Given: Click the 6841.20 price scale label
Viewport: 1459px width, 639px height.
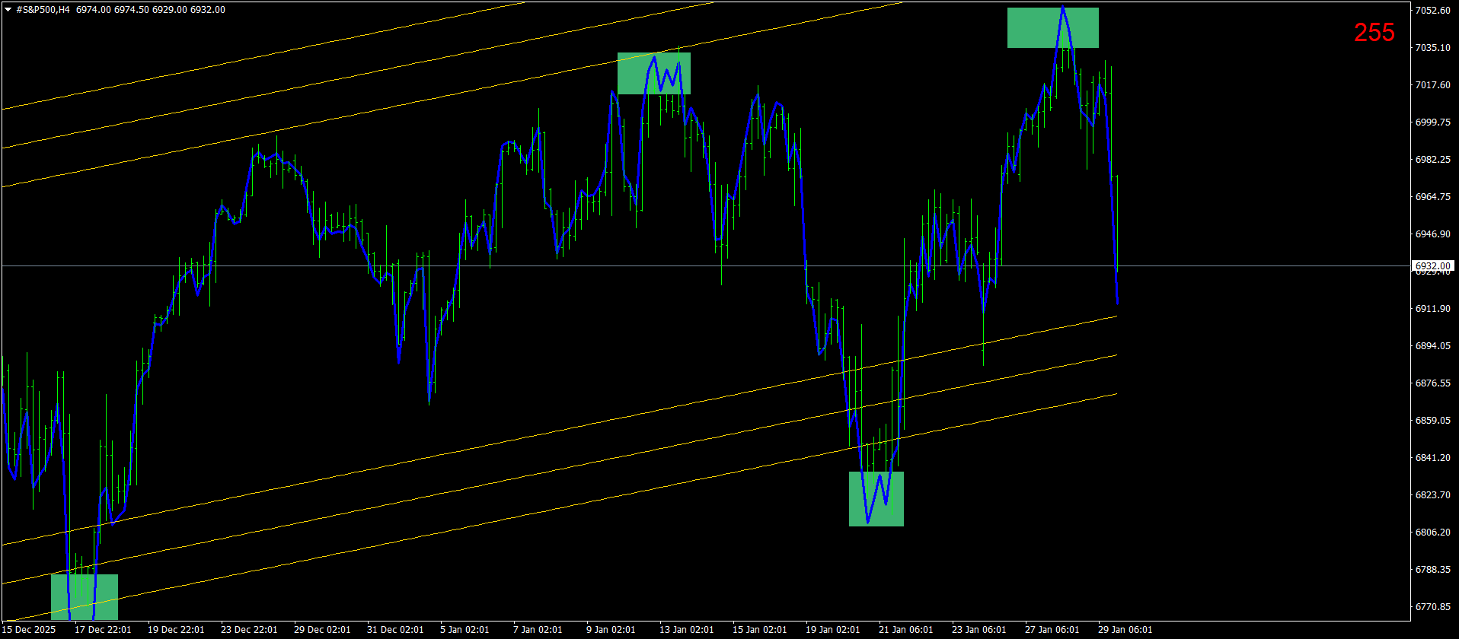Looking at the screenshot, I should [x=1432, y=457].
